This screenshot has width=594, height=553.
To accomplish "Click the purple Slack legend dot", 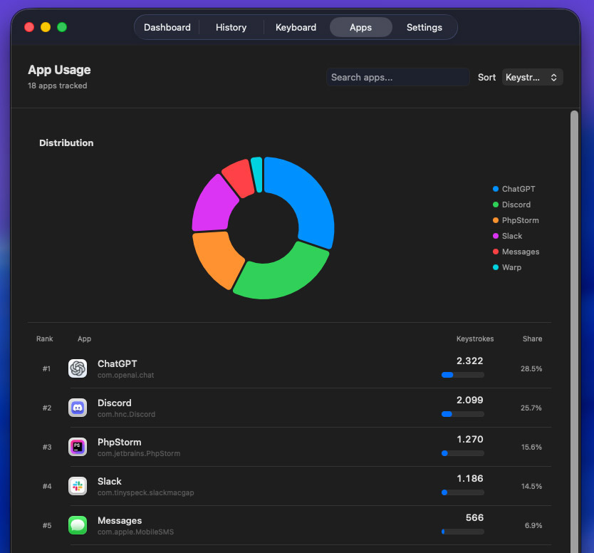I will [x=496, y=236].
